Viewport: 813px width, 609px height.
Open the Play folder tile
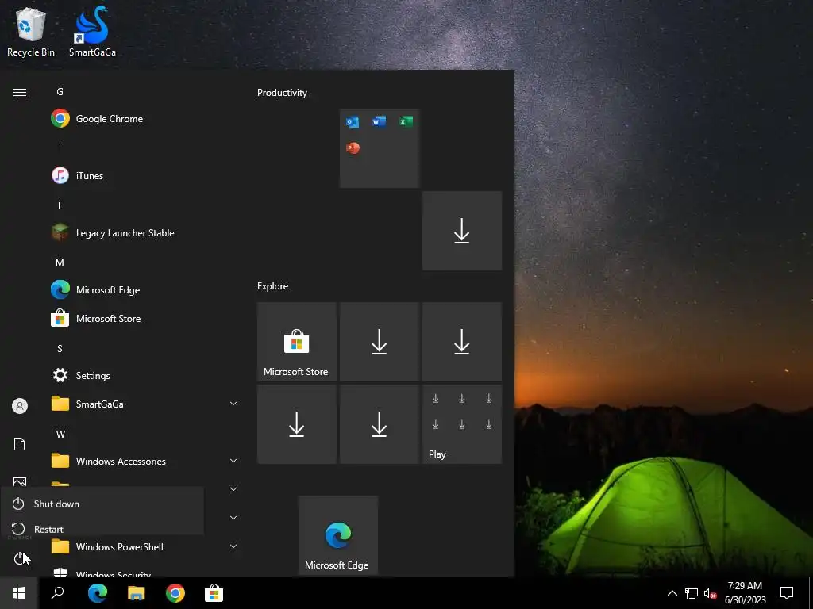click(x=462, y=424)
